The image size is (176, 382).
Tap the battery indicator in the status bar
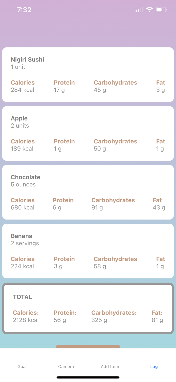pyautogui.click(x=161, y=9)
